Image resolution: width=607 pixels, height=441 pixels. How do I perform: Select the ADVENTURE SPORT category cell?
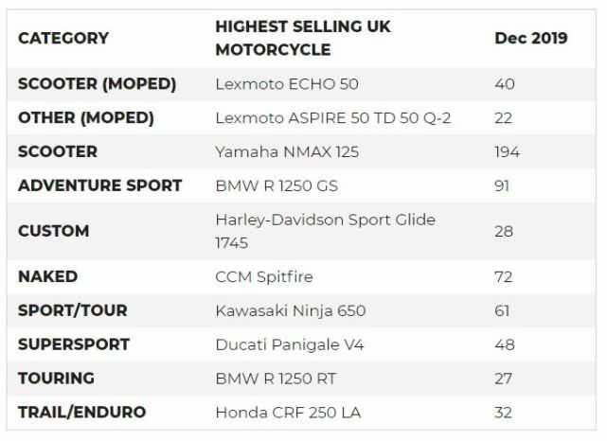(100, 185)
